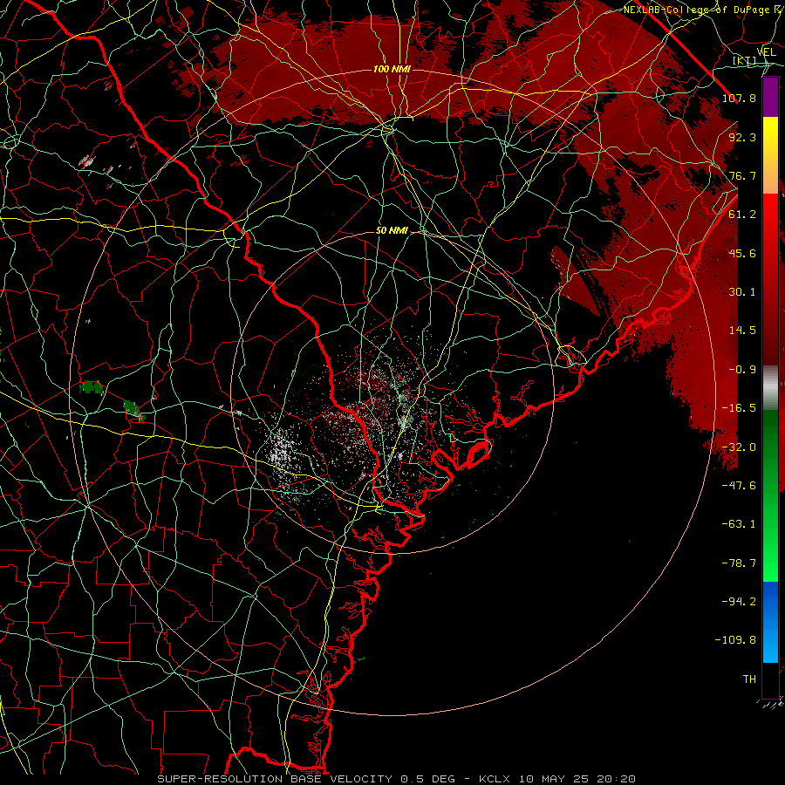Click the 0.5 DEG elevation text
785x785 pixels.
click(427, 779)
